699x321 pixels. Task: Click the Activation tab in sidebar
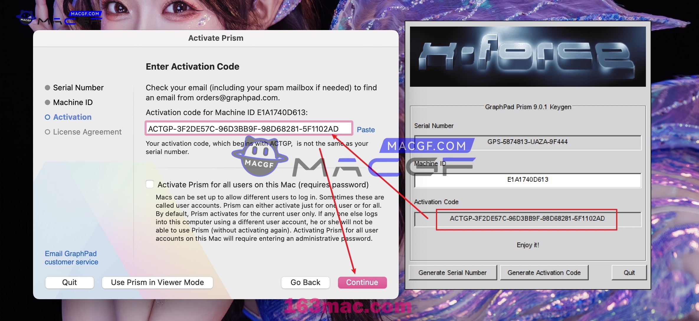pos(72,117)
